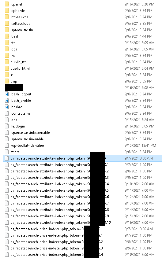Viewport: 162px width, 258px height.
Task: Select the .softaculous folder name
Action: coord(20,24)
